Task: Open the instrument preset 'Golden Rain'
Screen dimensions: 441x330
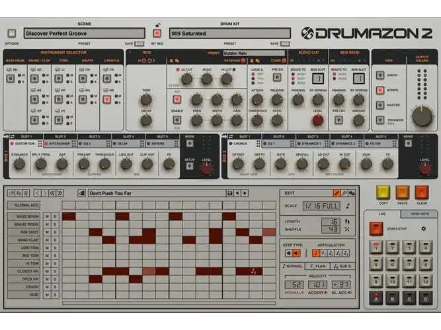Action: point(254,53)
